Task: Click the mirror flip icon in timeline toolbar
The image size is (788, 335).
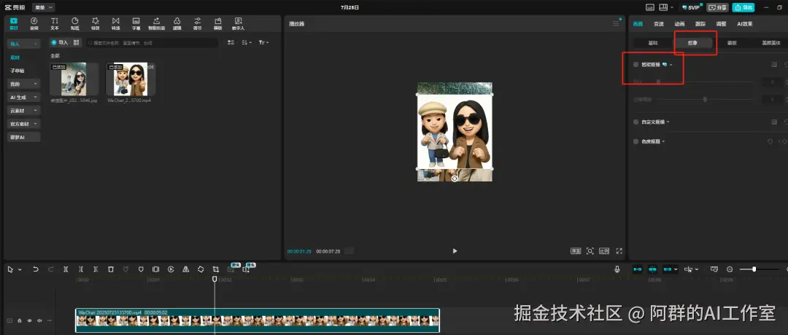Action: pyautogui.click(x=185, y=269)
